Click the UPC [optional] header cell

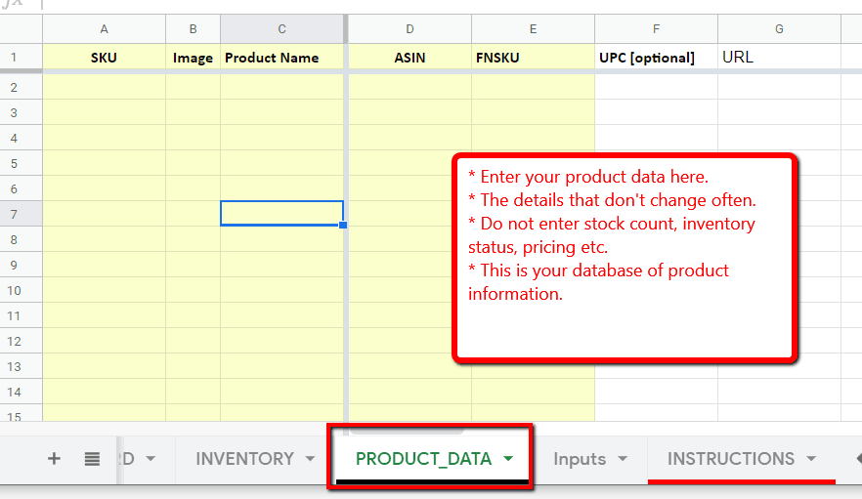click(x=656, y=58)
